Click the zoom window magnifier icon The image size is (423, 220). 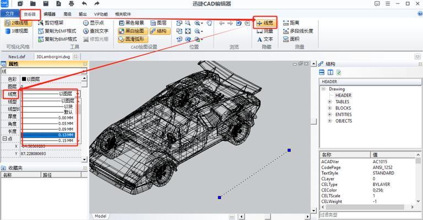188,23
